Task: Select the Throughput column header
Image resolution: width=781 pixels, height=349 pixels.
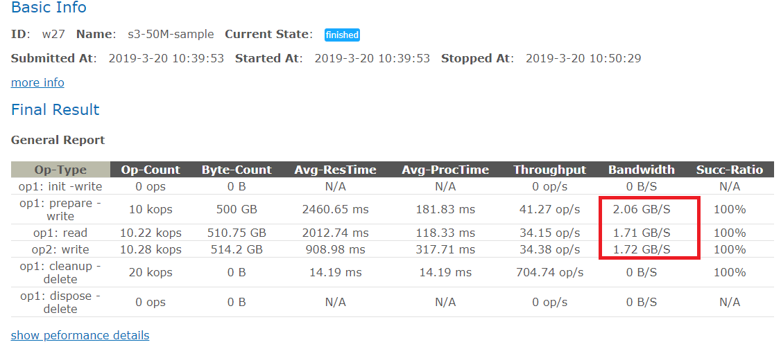Action: pos(549,170)
